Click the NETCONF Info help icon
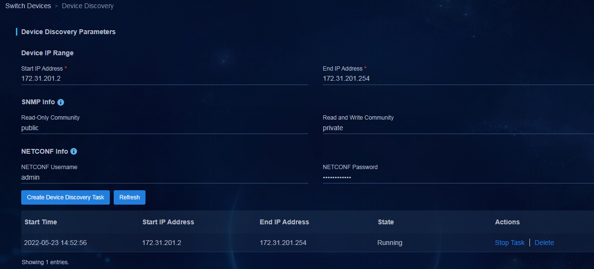 tap(74, 151)
